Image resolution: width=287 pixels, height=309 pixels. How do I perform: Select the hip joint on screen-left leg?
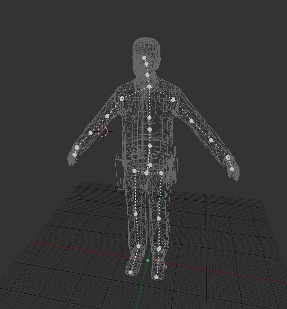135,171
